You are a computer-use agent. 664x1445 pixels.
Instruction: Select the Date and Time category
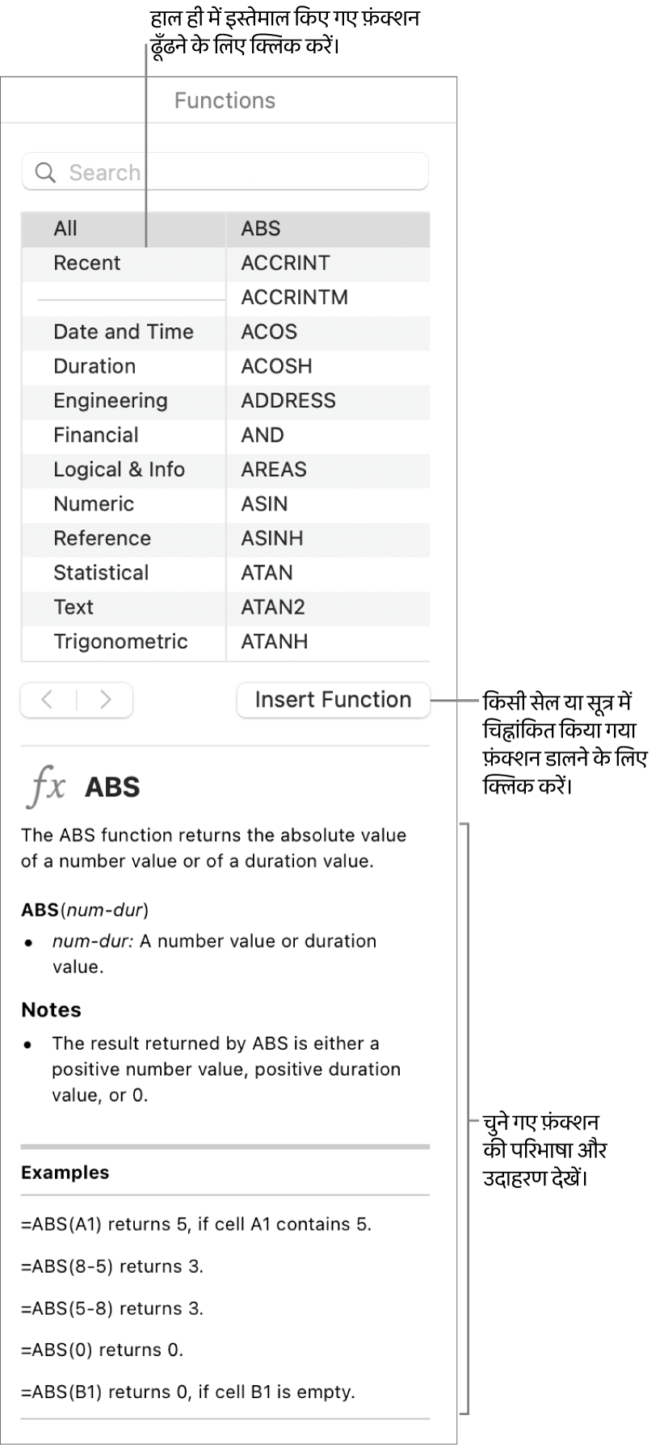tap(123, 332)
